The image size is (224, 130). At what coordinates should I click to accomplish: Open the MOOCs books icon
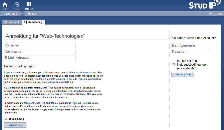click(x=29, y=4)
